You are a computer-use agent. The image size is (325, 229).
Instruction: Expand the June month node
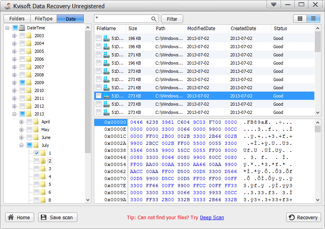[x=21, y=137]
